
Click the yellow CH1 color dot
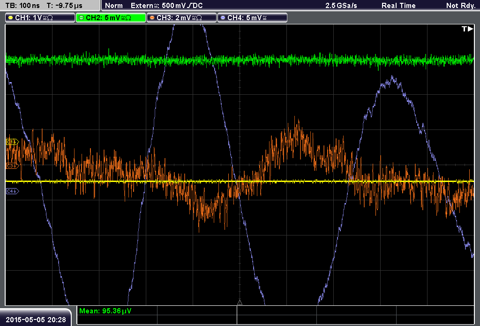pos(10,18)
